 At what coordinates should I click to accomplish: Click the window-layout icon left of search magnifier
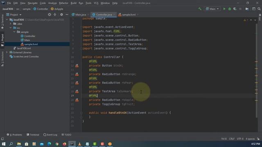[254, 9]
